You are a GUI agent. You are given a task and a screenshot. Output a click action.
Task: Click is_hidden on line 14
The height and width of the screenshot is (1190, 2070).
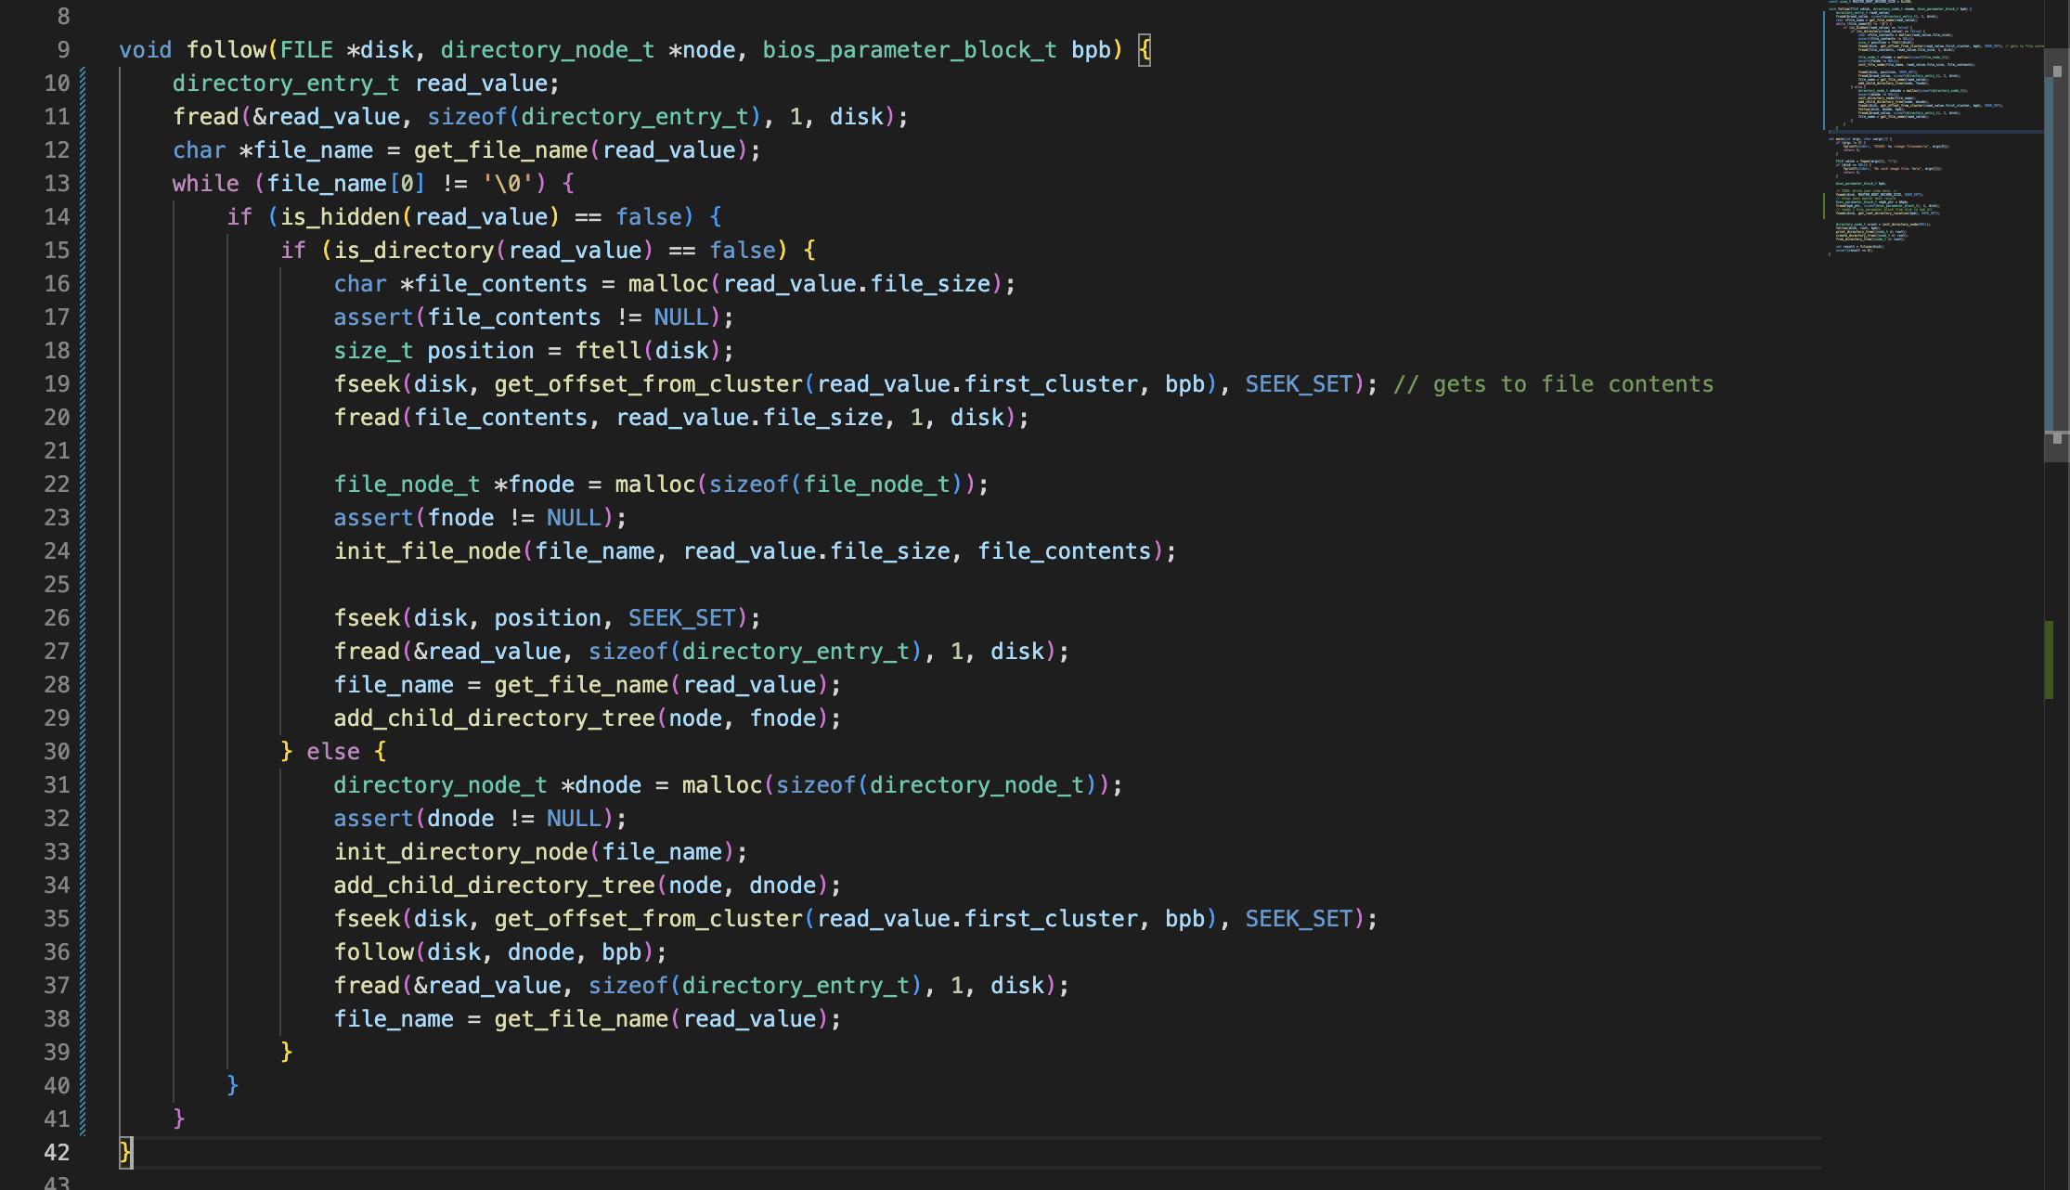click(x=340, y=217)
